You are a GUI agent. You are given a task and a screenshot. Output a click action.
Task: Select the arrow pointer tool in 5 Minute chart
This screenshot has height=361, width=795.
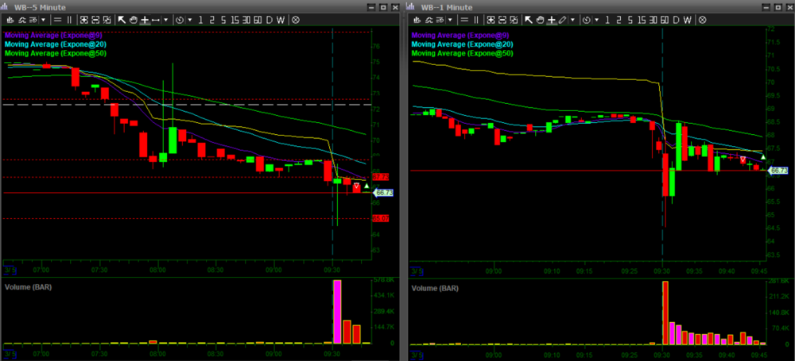pos(122,19)
